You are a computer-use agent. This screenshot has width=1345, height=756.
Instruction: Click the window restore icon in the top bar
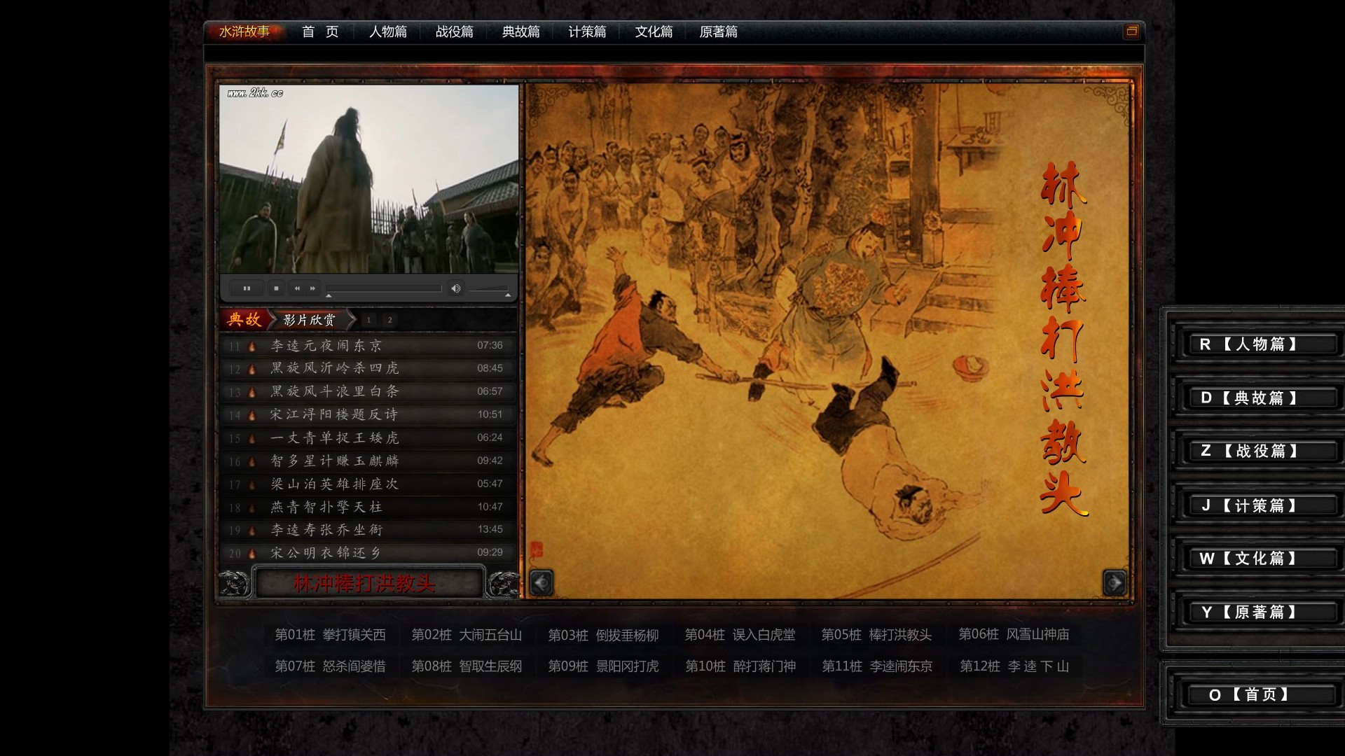click(x=1131, y=31)
